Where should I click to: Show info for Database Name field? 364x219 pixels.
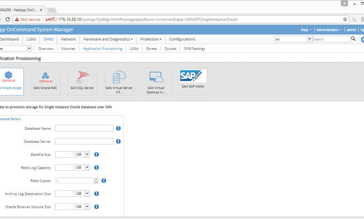click(118, 128)
